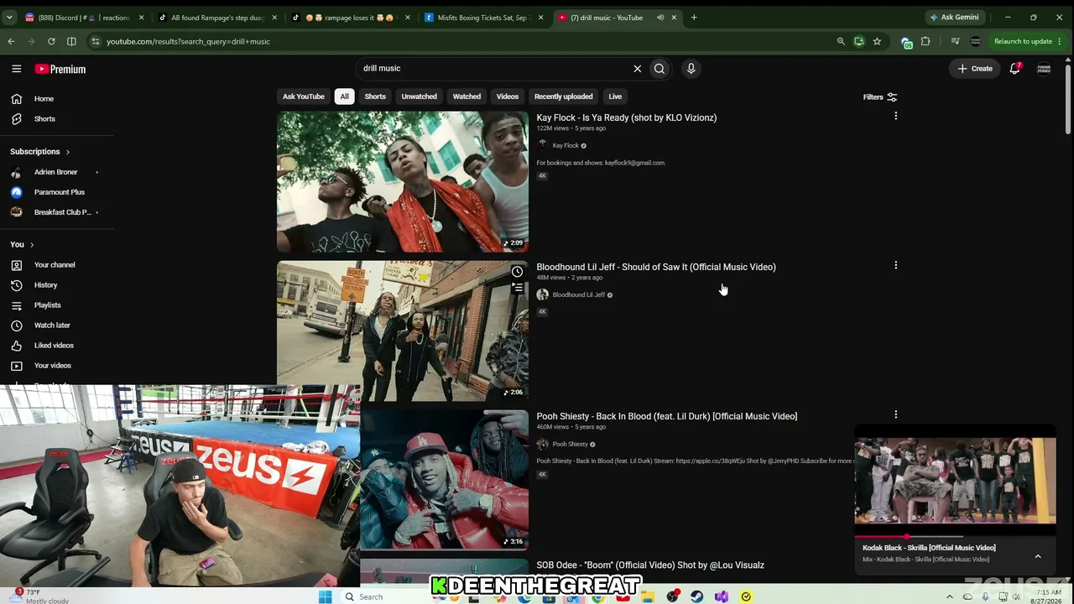Viewport: 1074px width, 604px height.
Task: Open YouTube notifications bell
Action: (x=1015, y=69)
